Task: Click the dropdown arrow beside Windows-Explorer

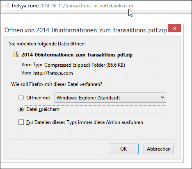Action: coord(162,97)
